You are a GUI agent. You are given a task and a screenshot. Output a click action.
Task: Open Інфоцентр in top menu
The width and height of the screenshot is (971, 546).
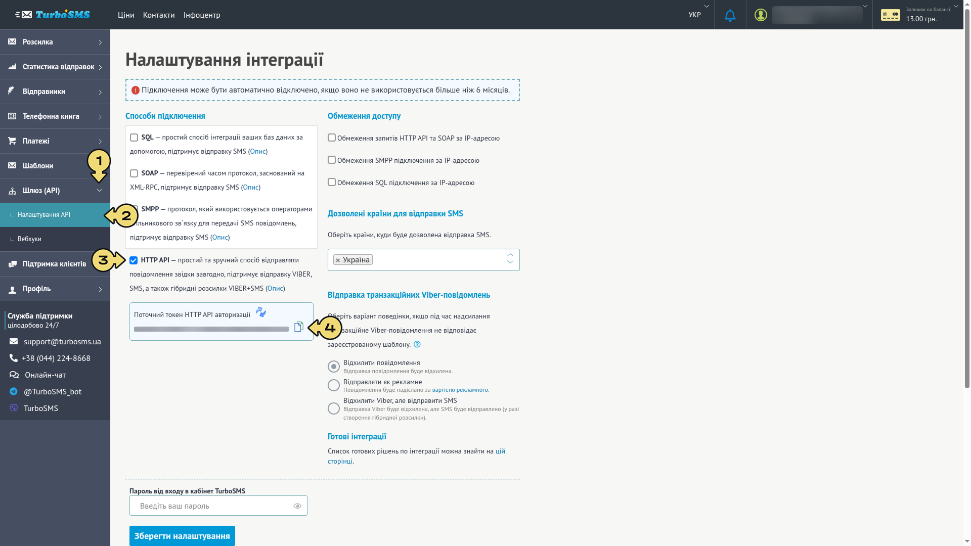(202, 15)
